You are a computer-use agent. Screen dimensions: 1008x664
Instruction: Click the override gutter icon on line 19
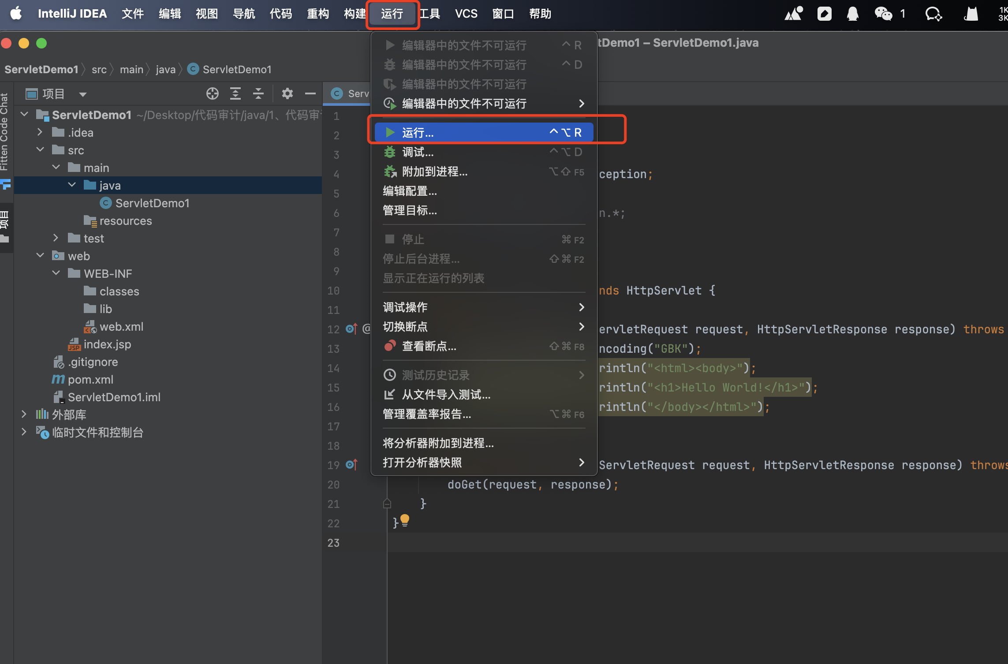[351, 465]
